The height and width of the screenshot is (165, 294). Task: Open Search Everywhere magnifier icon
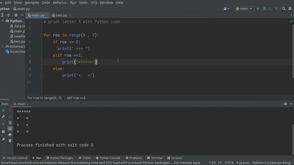click(284, 9)
